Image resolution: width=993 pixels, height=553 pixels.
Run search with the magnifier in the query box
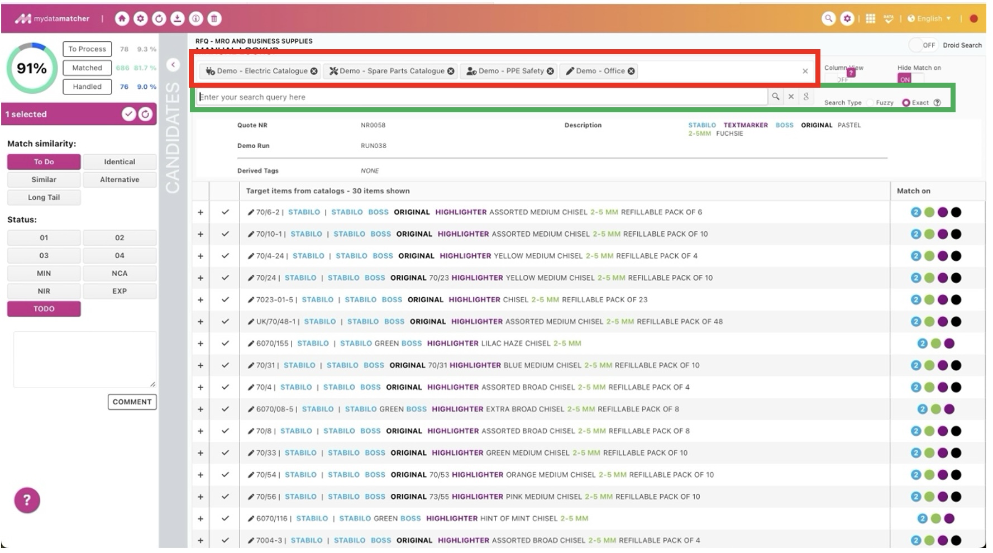[776, 97]
